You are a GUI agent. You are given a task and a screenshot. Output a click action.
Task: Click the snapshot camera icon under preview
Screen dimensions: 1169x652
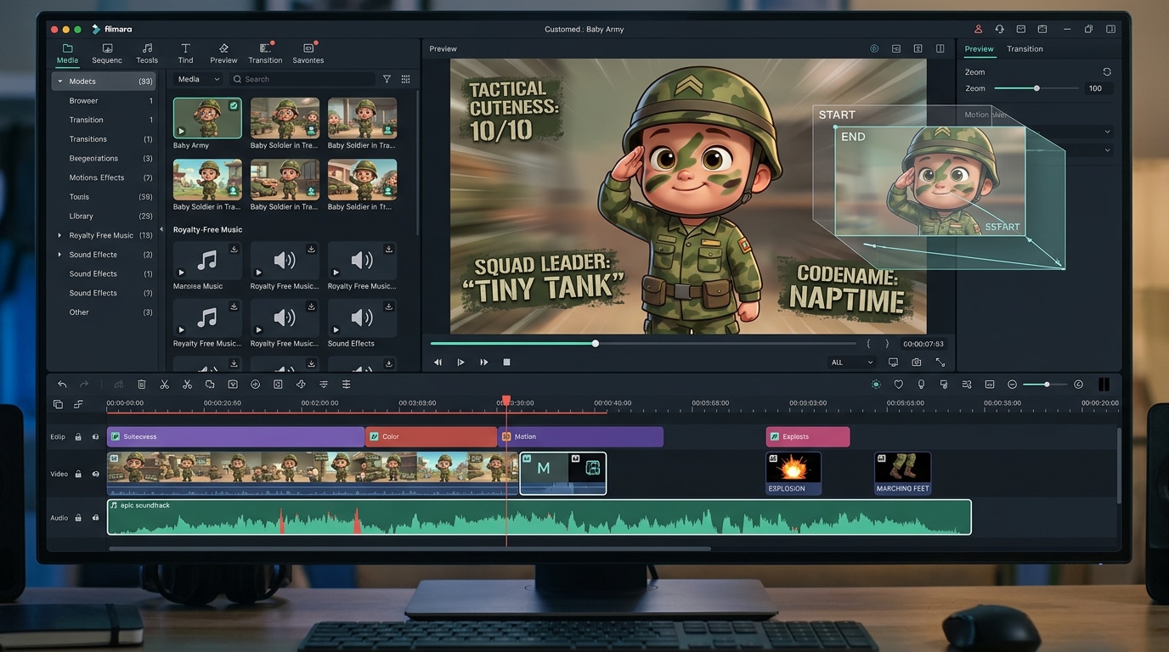pyautogui.click(x=917, y=362)
